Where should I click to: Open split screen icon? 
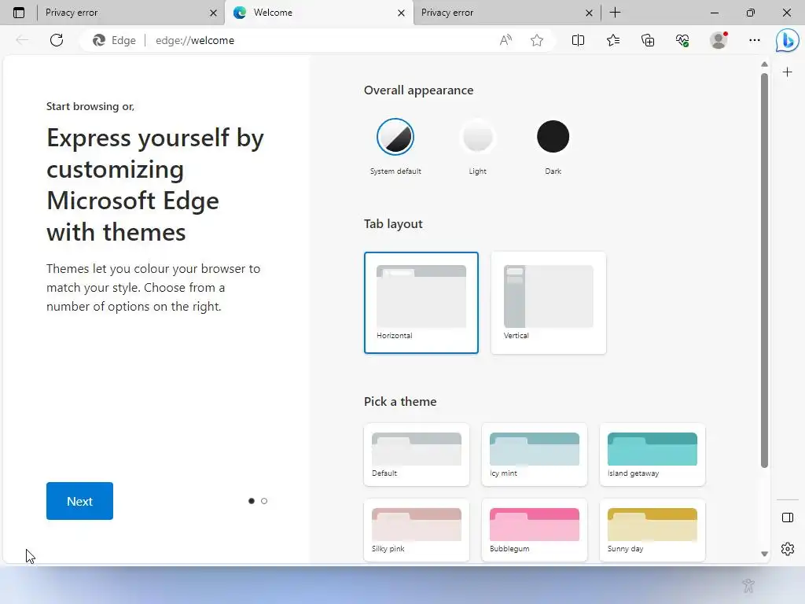(x=578, y=40)
